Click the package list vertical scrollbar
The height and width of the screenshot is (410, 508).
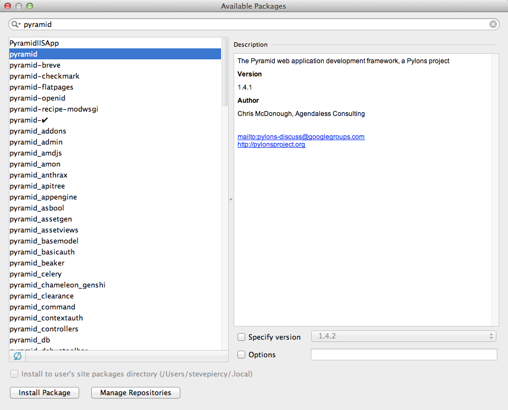pyautogui.click(x=225, y=72)
